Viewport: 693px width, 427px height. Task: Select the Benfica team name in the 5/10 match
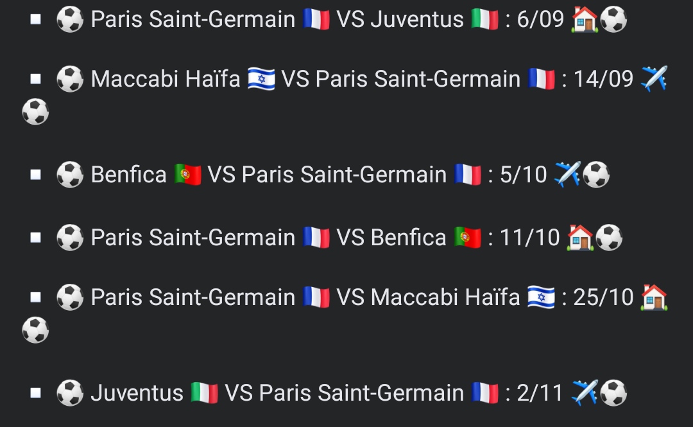click(128, 174)
